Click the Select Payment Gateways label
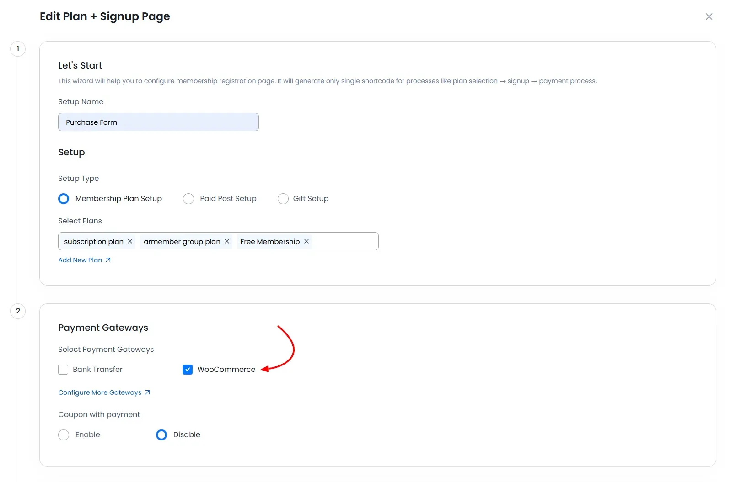 tap(106, 349)
